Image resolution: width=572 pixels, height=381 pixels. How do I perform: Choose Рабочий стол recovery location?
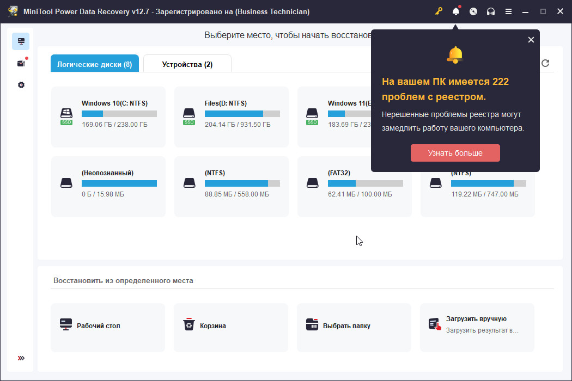pyautogui.click(x=108, y=326)
